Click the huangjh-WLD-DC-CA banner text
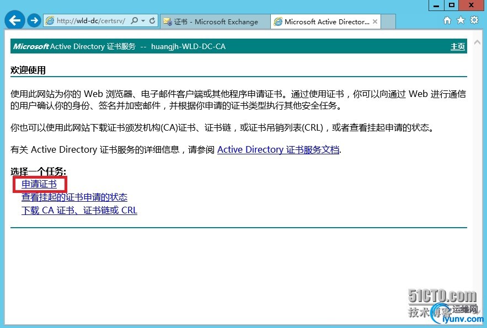This screenshot has width=487, height=328. pyautogui.click(x=188, y=46)
